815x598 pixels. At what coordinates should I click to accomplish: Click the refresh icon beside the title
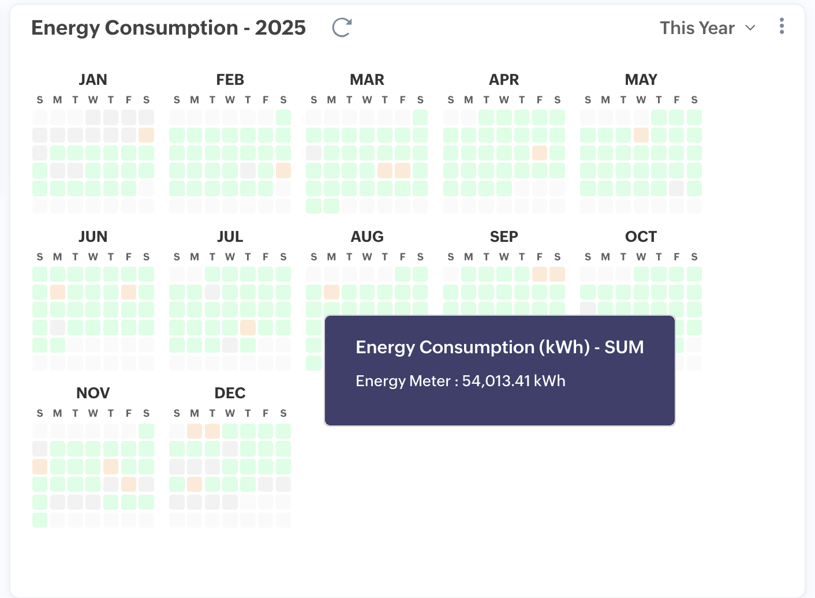point(342,27)
